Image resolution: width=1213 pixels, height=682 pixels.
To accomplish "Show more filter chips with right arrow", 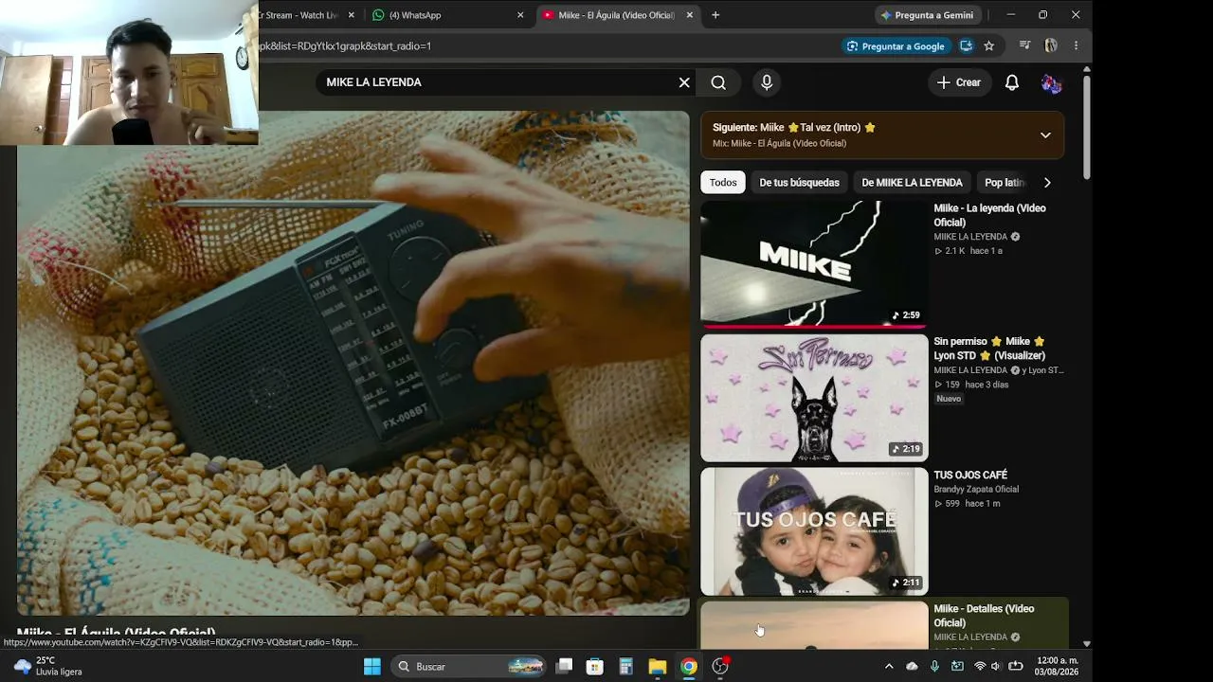I will pos(1047,183).
